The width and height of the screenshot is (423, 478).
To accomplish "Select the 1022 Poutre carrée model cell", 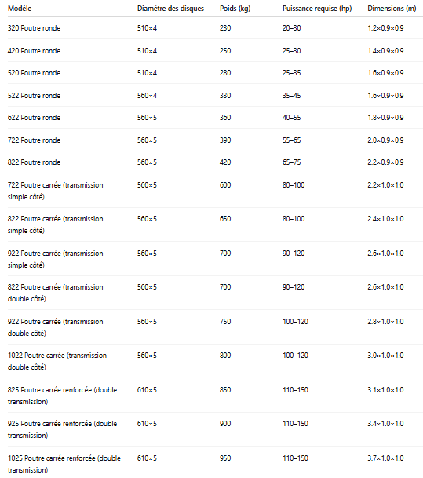I will pos(57,361).
